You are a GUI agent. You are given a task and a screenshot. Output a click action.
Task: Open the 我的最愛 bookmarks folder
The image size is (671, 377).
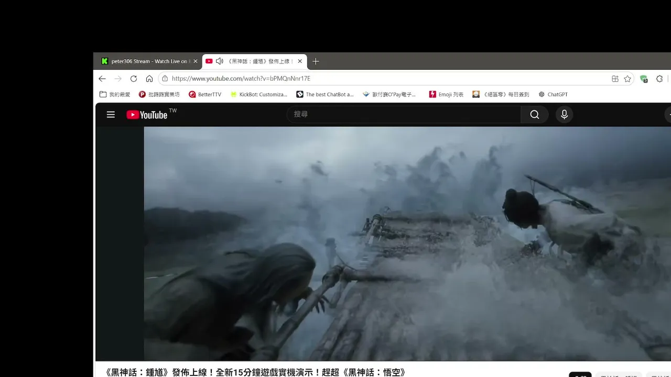pyautogui.click(x=115, y=94)
